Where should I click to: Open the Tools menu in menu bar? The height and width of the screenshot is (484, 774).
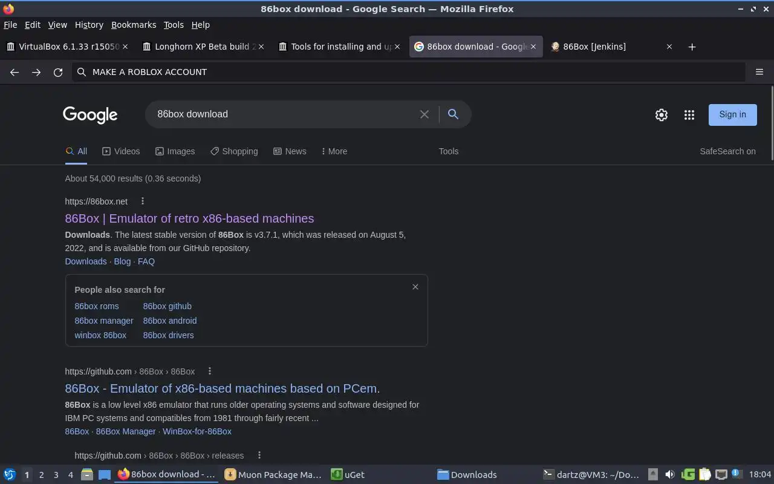tap(174, 25)
